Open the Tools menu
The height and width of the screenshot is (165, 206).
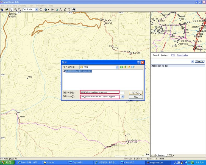click(x=31, y=6)
